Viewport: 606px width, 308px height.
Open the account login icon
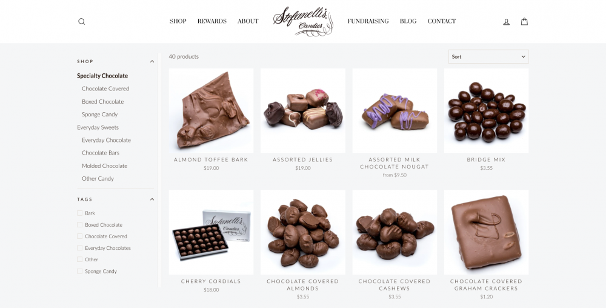tap(506, 22)
